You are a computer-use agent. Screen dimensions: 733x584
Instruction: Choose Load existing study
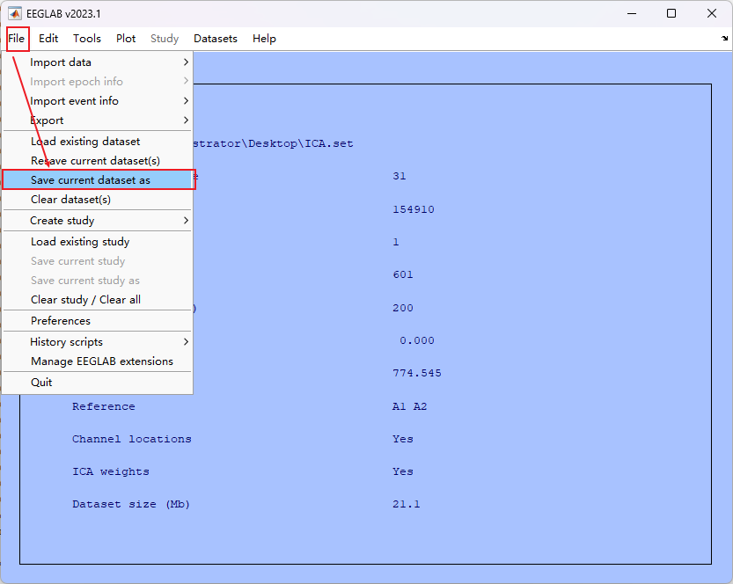[x=98, y=242]
